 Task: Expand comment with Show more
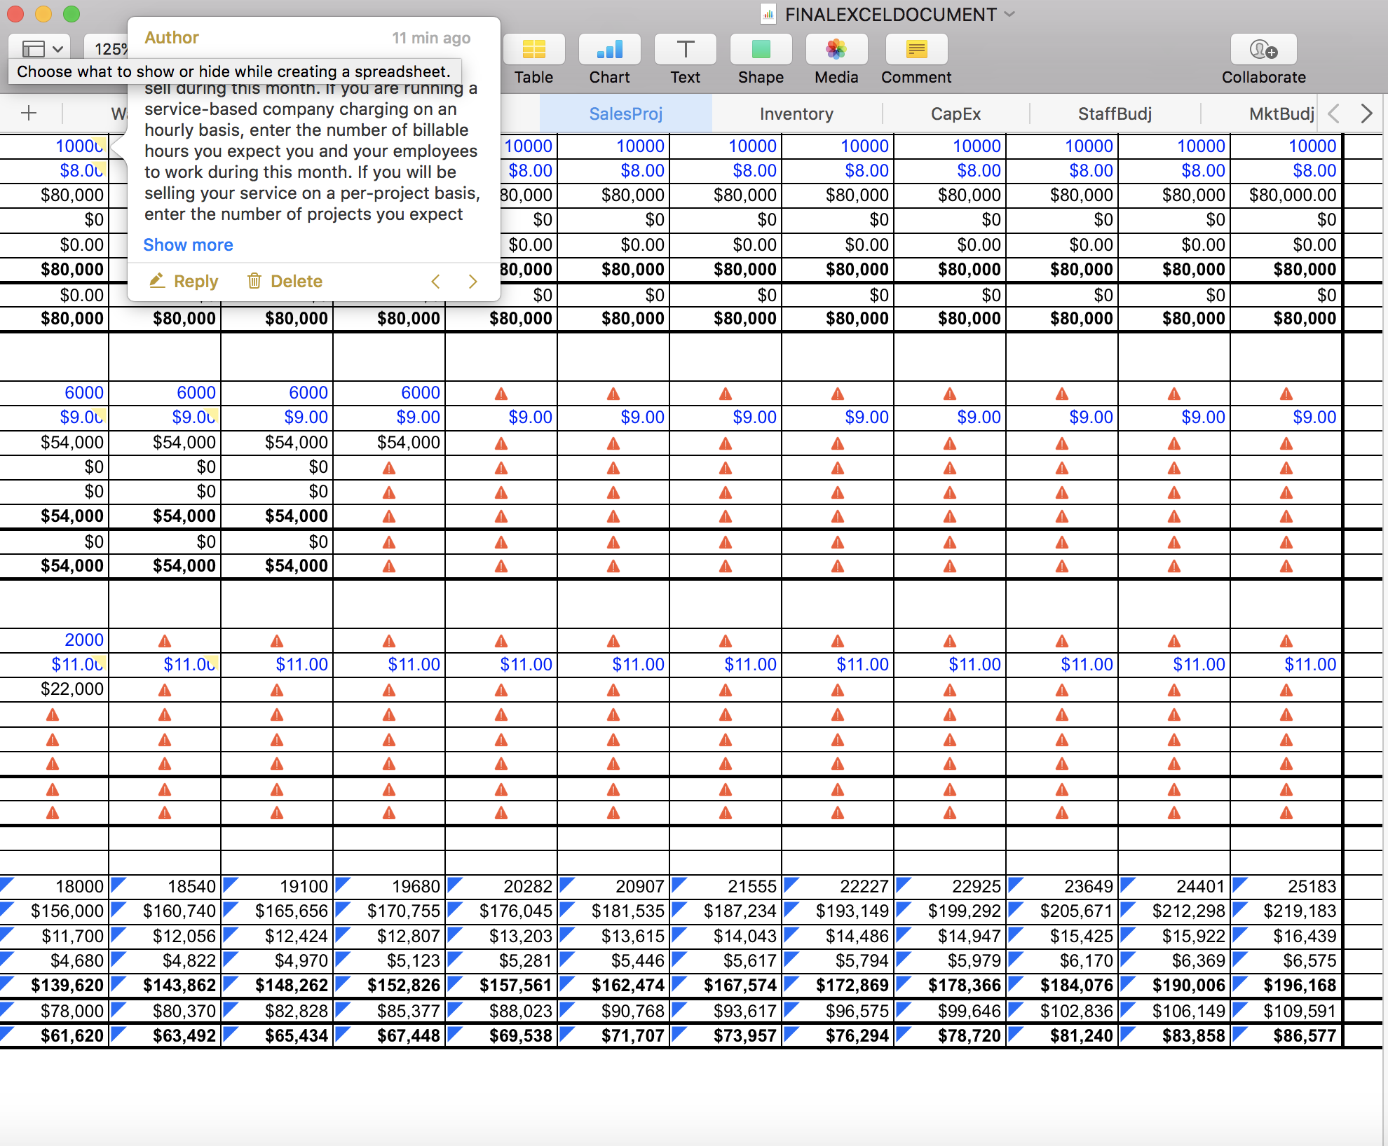pos(188,244)
